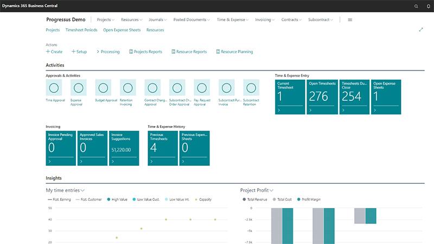Image resolution: width=434 pixels, height=244 pixels.
Task: Open the Resources dropdown menu
Action: point(131,20)
